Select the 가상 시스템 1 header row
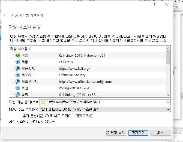The width and height of the screenshot is (183, 142). point(88,49)
